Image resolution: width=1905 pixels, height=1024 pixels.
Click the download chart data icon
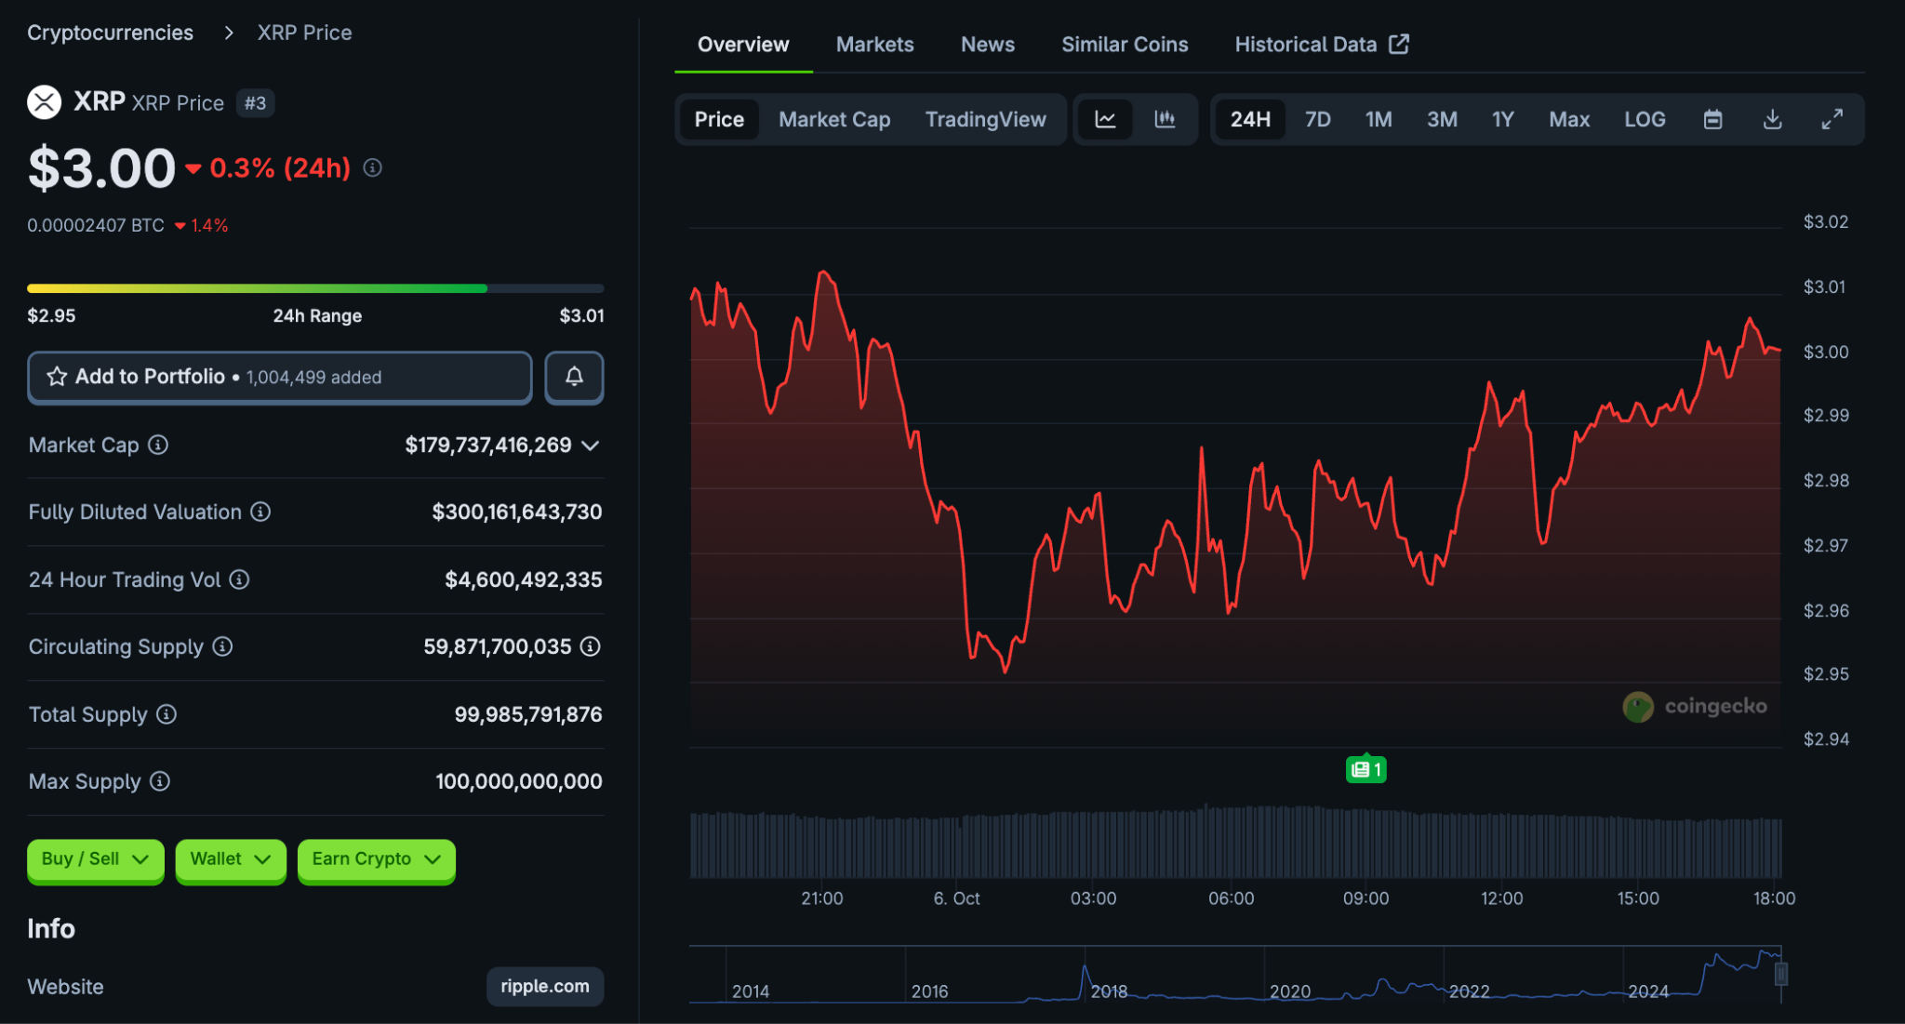click(x=1772, y=119)
